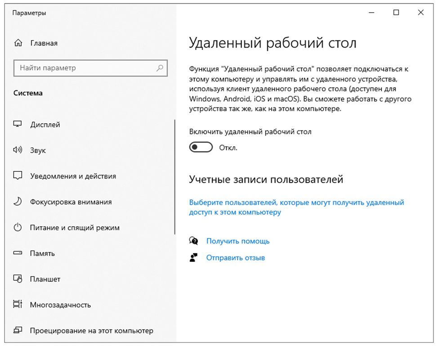Maximize the Параметры window
The height and width of the screenshot is (346, 438).
[396, 13]
